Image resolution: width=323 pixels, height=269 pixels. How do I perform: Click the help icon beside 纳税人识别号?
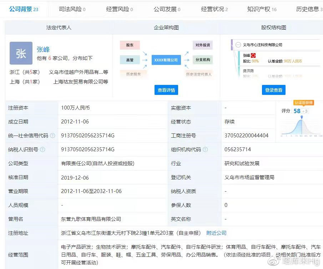coord(42,149)
